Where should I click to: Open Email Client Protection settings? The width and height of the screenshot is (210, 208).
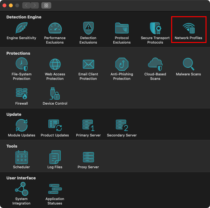point(88,65)
